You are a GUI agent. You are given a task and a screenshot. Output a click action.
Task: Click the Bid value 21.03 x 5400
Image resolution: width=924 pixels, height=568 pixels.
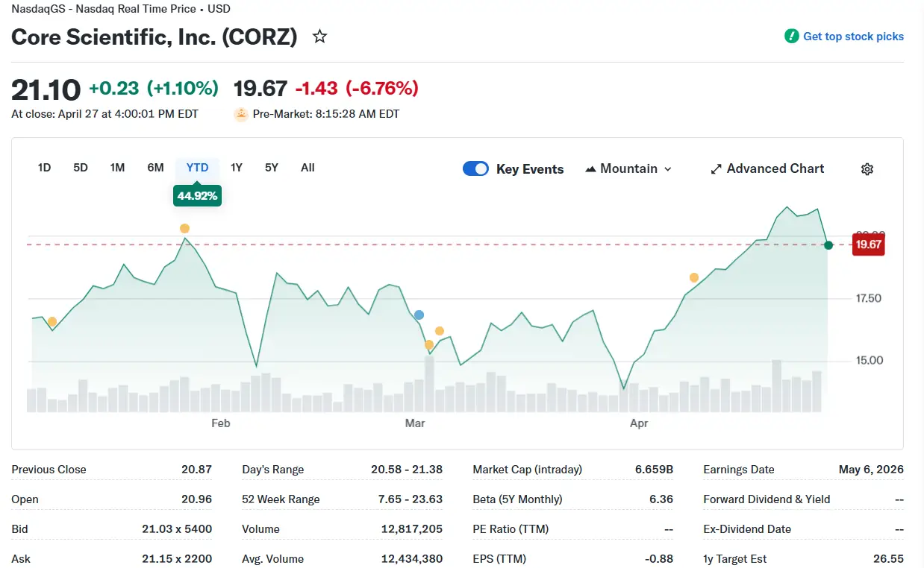click(177, 529)
